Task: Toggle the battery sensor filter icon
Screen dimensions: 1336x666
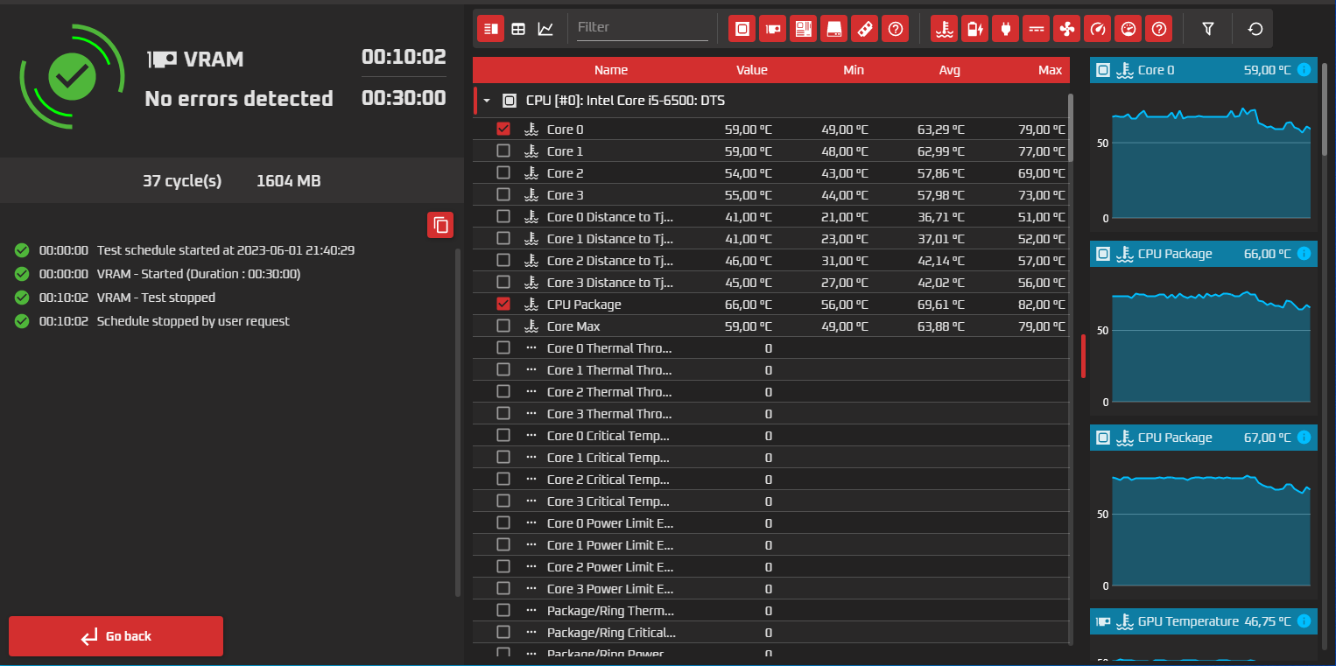Action: [974, 29]
